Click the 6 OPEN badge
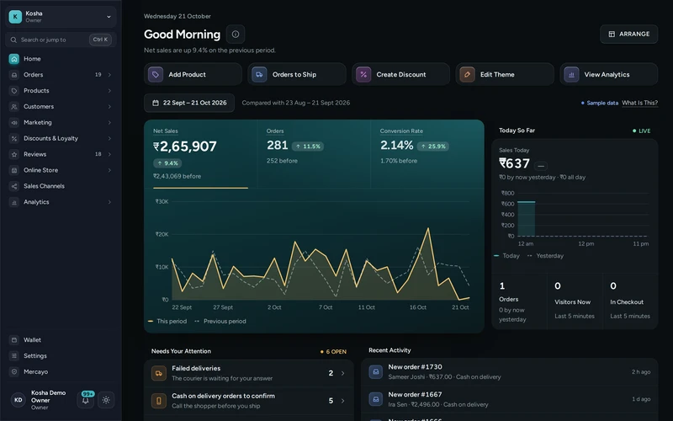 coord(333,351)
